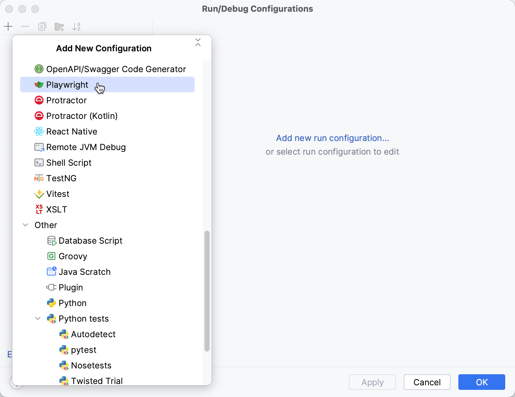Select Java Scratch entry
The image size is (515, 397).
click(107, 272)
